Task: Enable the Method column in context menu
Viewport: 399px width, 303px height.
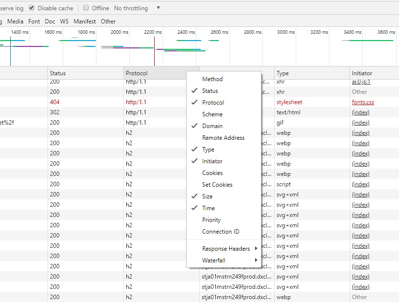Action: 212,79
